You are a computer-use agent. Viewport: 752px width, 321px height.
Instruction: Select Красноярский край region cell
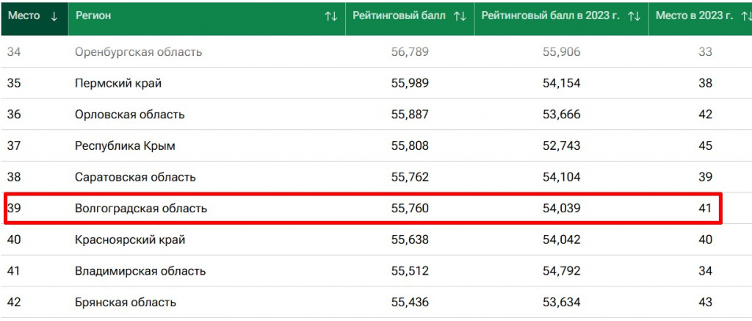point(130,239)
